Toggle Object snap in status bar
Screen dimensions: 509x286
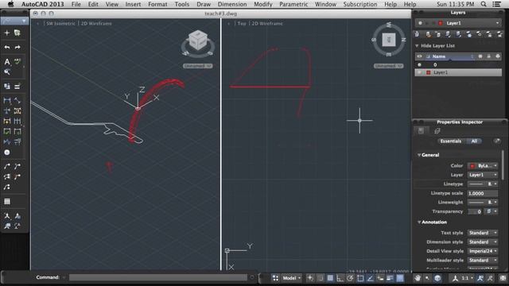[360, 278]
